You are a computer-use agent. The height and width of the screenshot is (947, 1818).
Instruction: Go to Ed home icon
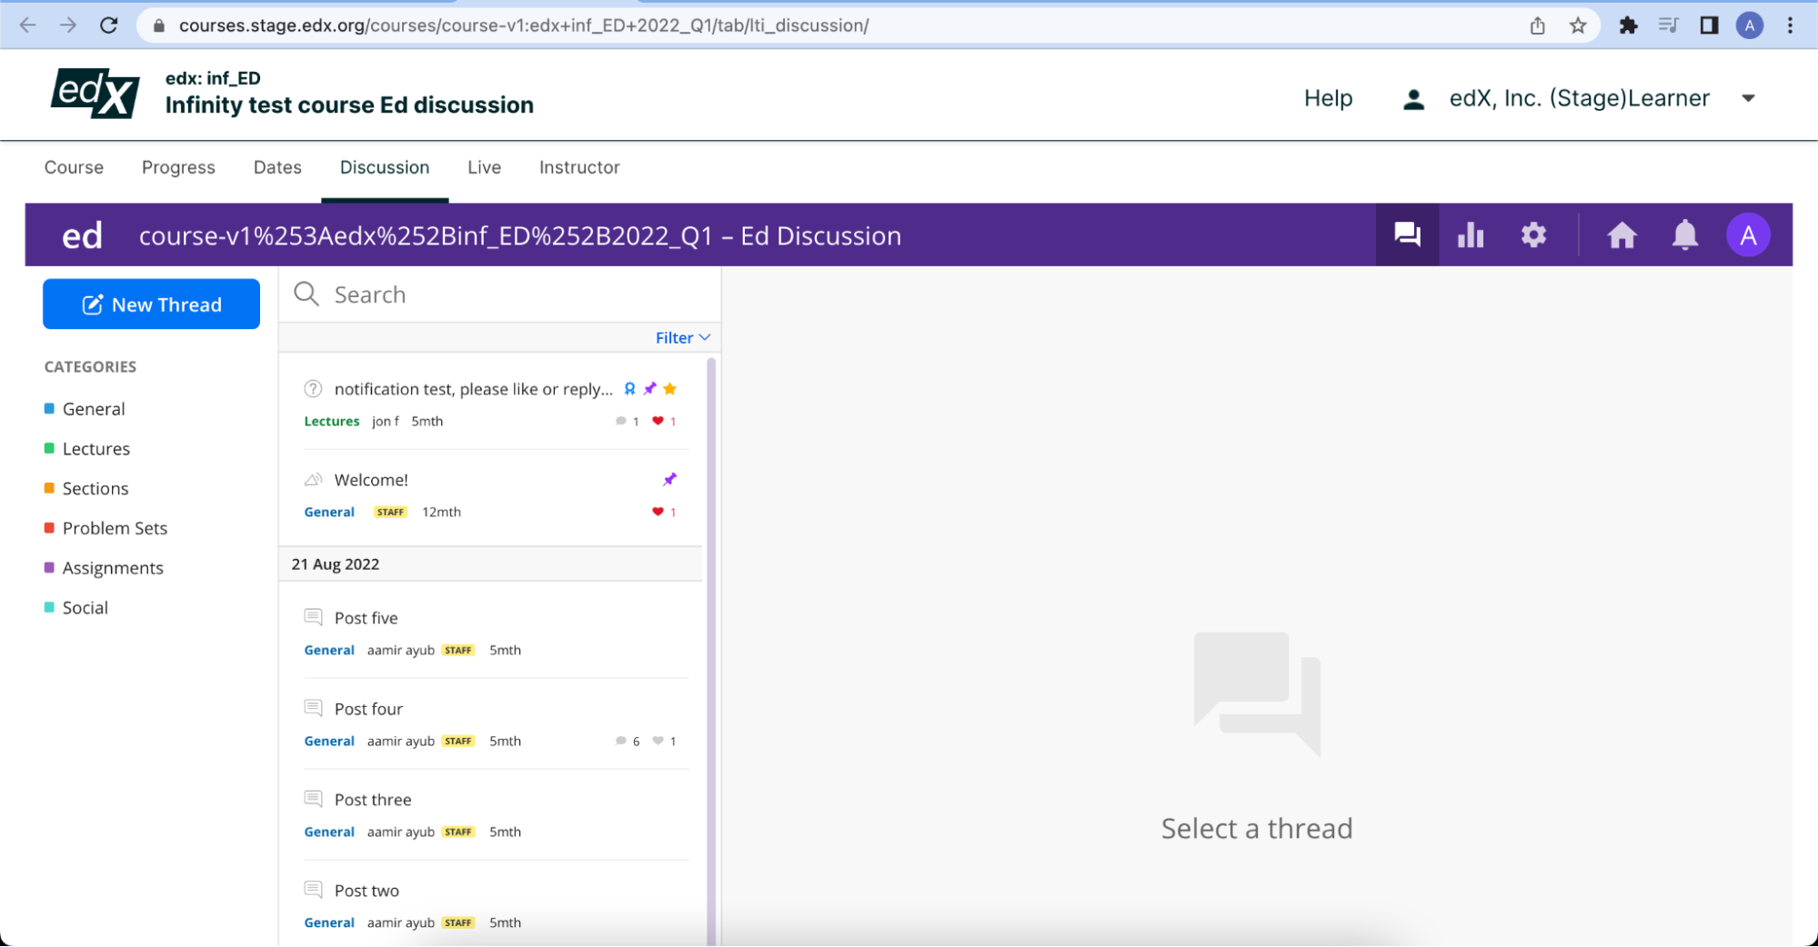pos(1622,235)
